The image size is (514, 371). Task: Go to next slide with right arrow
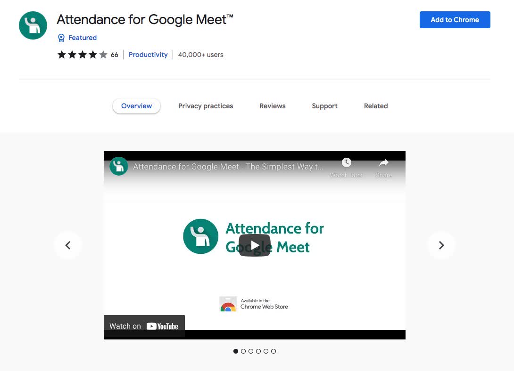point(441,245)
